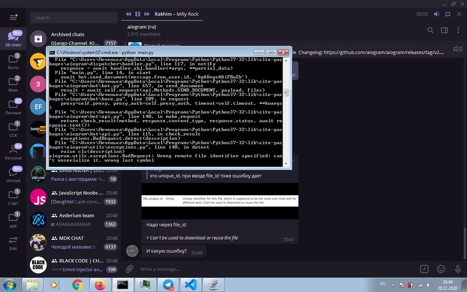The image size is (467, 292).
Task: Close the audio player bar
Action: (459, 14)
